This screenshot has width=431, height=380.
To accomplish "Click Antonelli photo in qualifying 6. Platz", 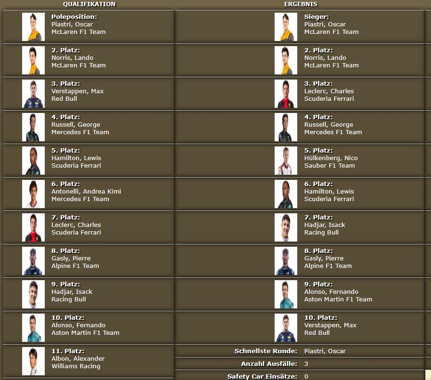I will [x=33, y=194].
